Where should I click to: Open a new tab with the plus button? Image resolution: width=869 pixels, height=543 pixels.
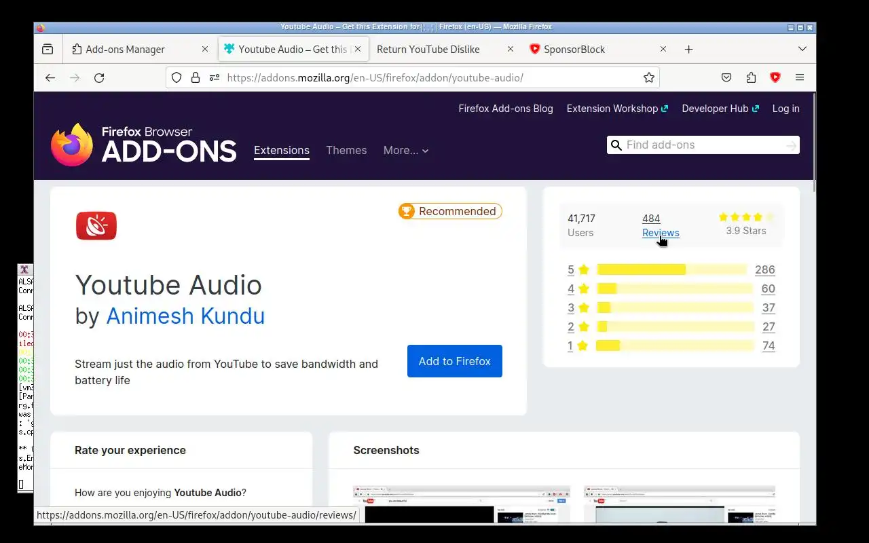click(x=688, y=49)
